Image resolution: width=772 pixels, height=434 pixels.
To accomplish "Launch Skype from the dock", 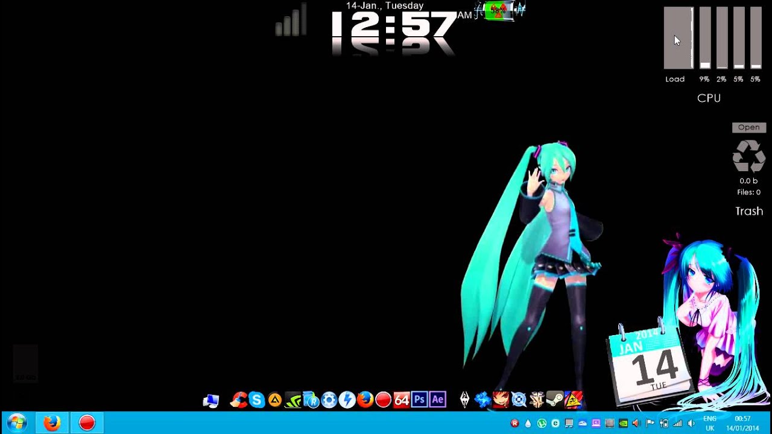I will (257, 400).
